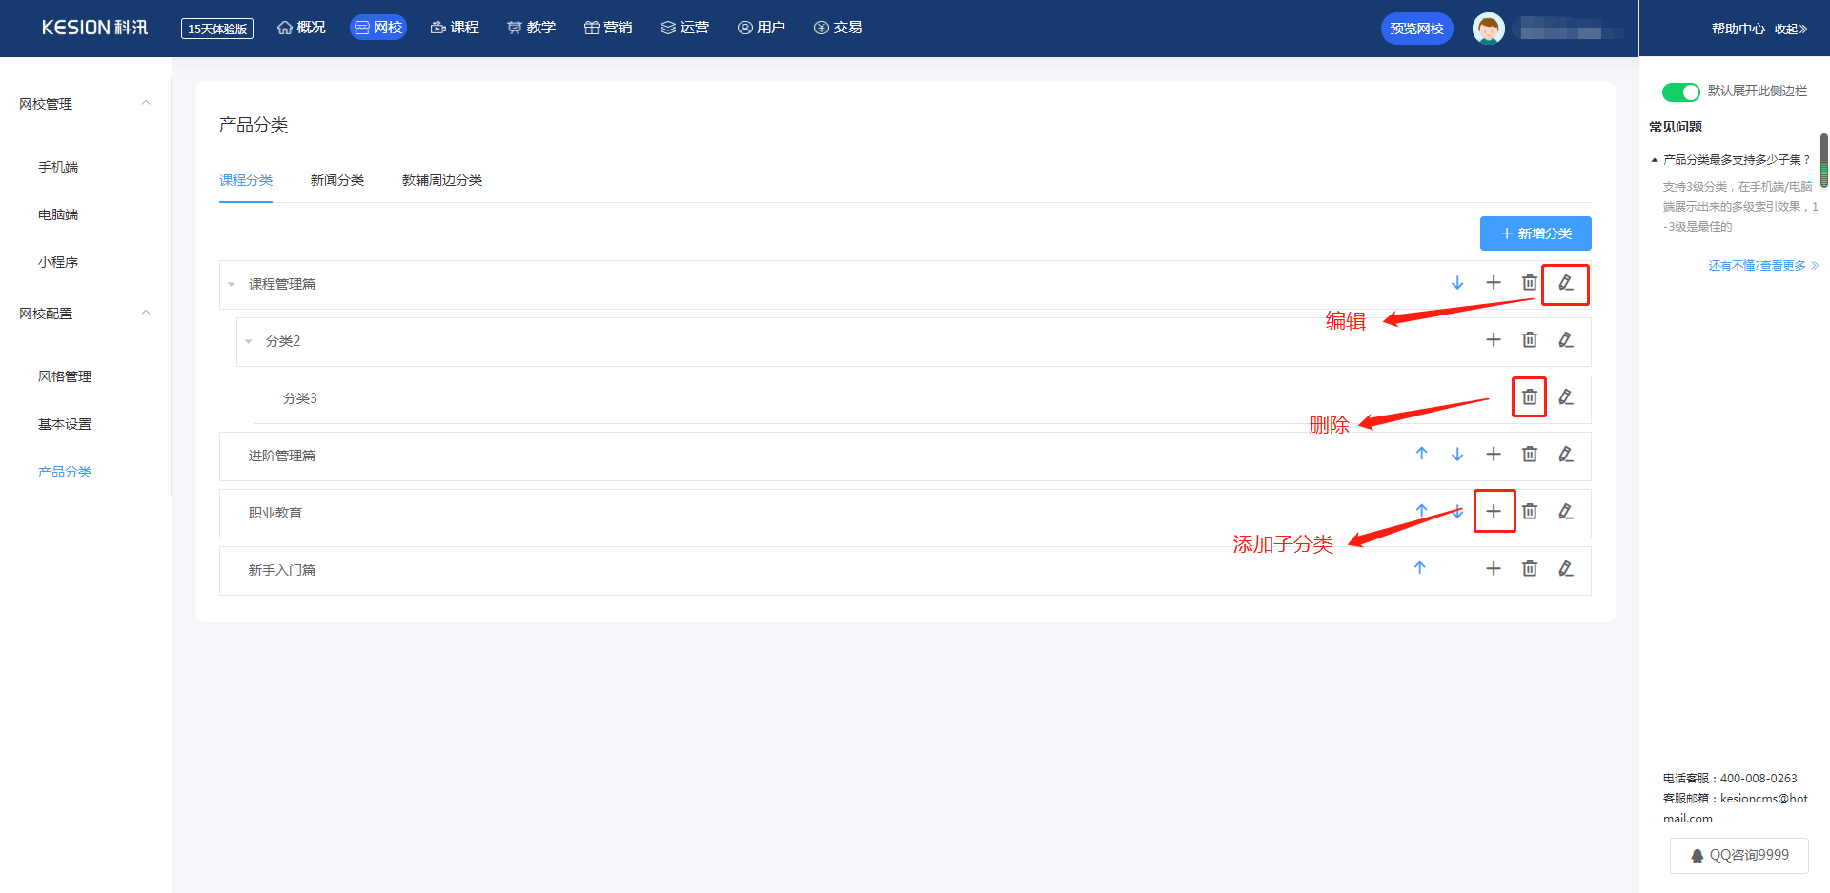Open the 教辅周边分类 tab
The width and height of the screenshot is (1830, 893).
click(x=442, y=180)
